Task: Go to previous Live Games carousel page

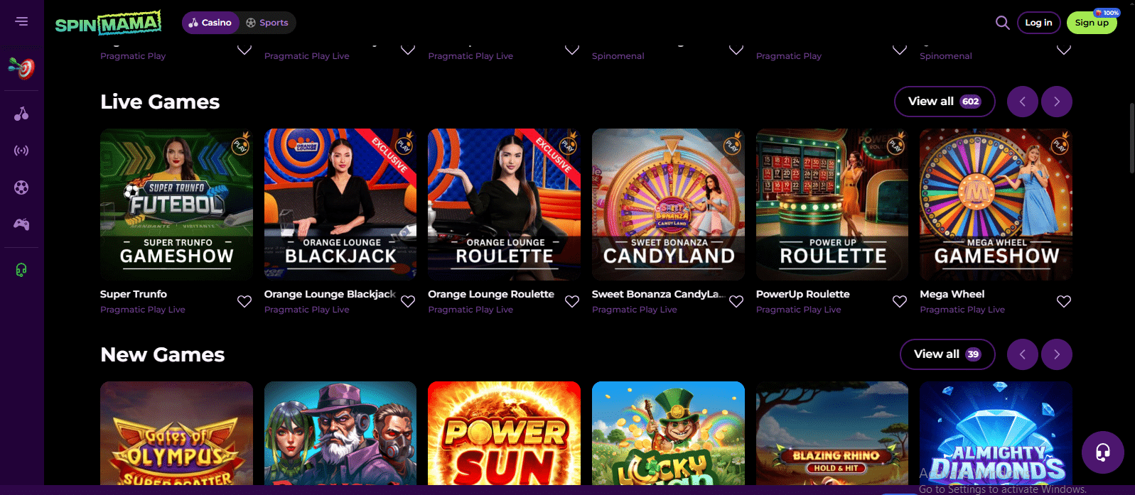Action: tap(1023, 102)
